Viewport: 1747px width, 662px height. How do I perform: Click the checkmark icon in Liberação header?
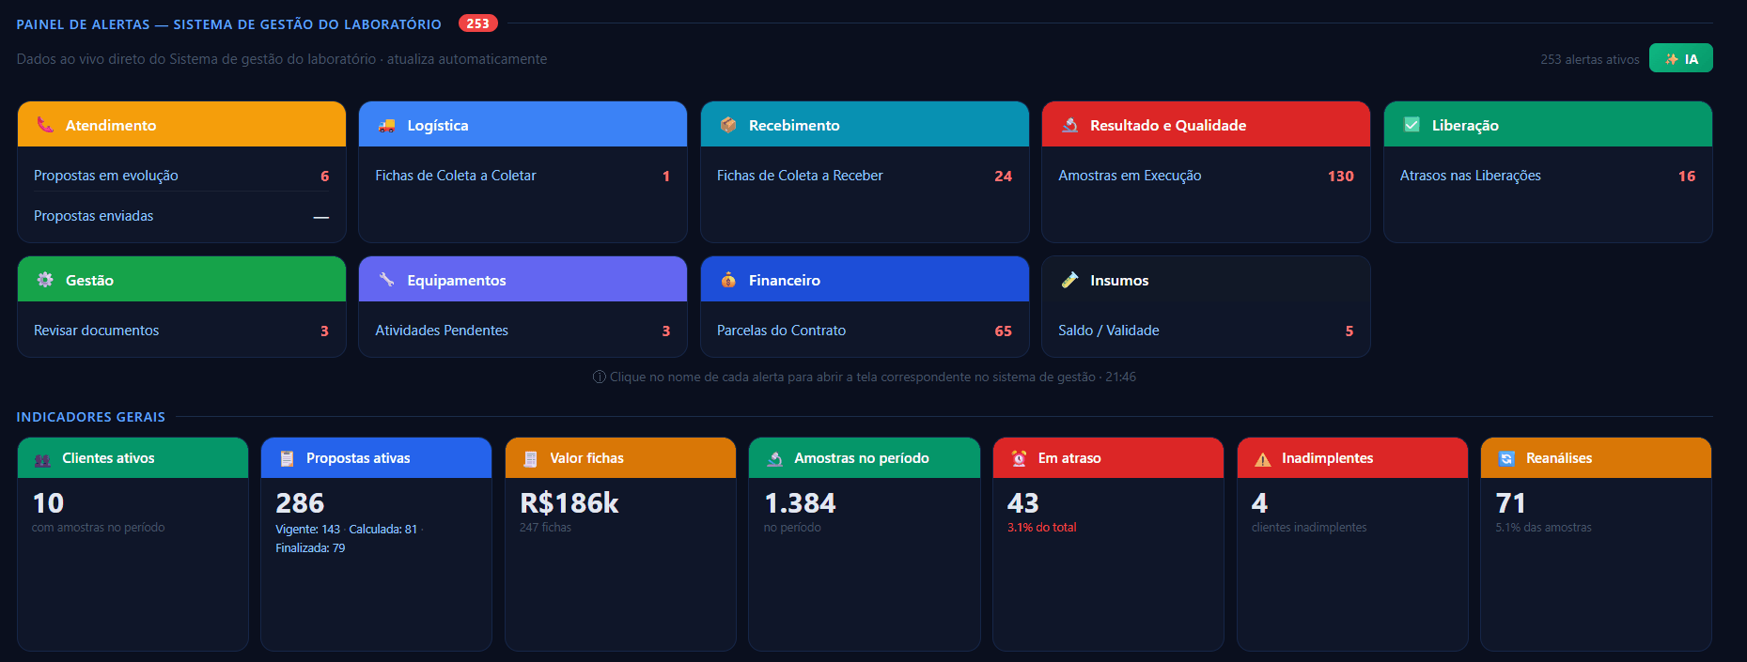point(1412,125)
